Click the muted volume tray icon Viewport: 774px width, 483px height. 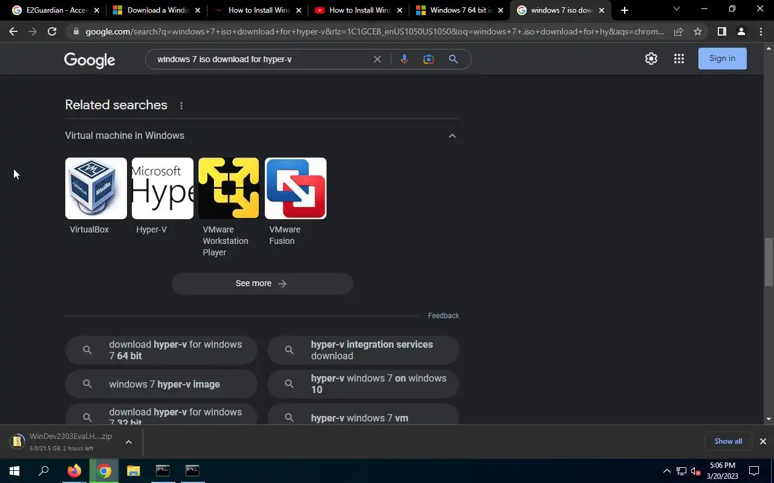(x=695, y=471)
